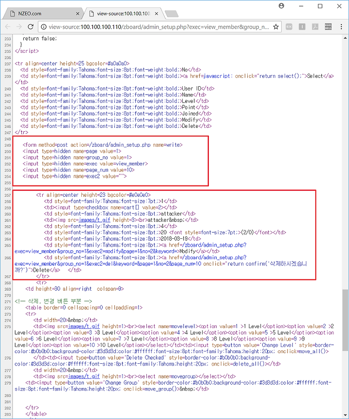Open the Chrome three-dot menu

[341, 27]
